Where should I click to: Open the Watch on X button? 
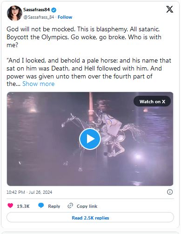pos(152,101)
